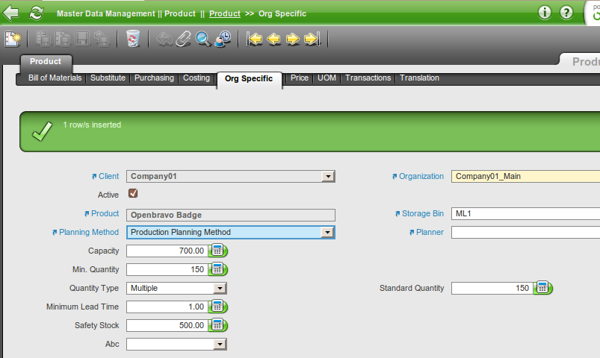Open calculator for Capacity field
Viewport: 600px width, 358px height.
click(218, 251)
